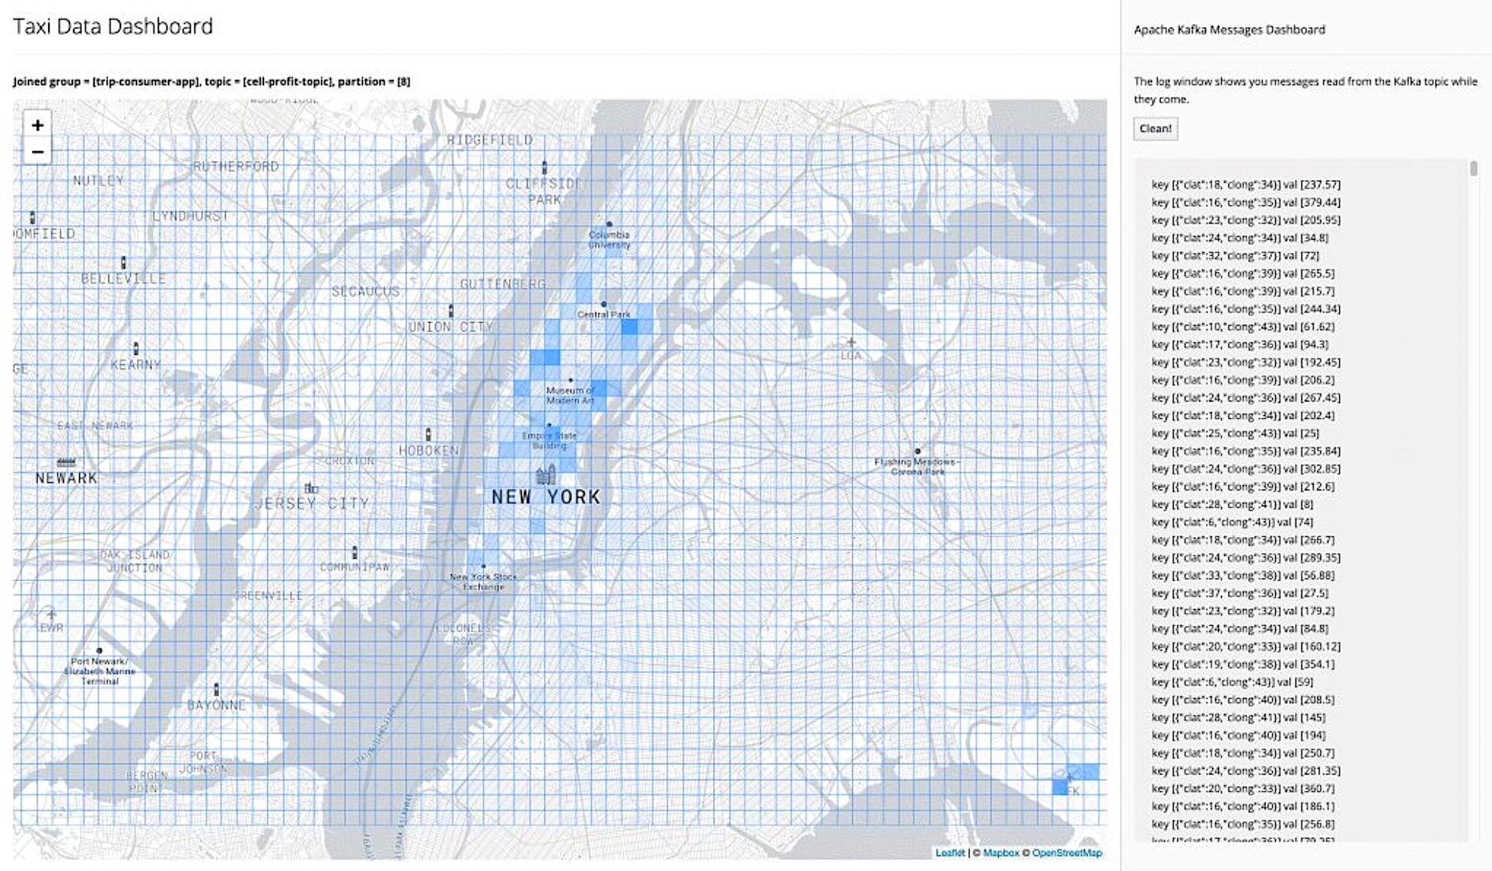Open the Leaflet attribution link

point(949,852)
